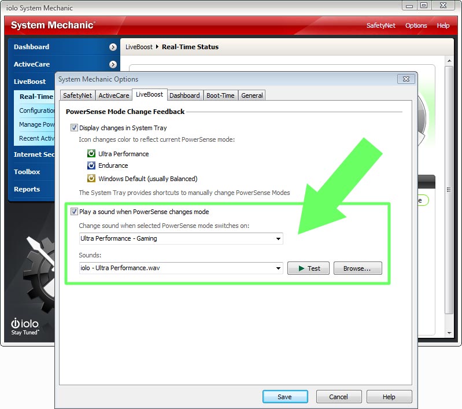Open the Sounds dropdown showing Ultra Performance.wav

click(181, 268)
